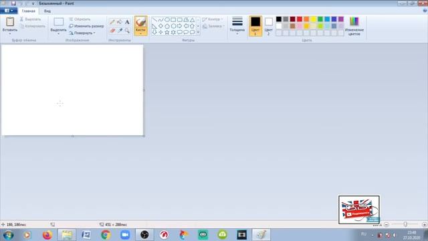The image size is (428, 241).
Task: Select the Magnifier tool
Action: coord(127,31)
